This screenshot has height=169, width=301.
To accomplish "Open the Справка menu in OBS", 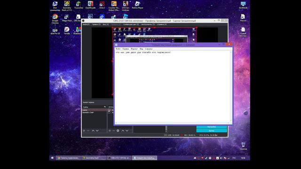I will [162, 24].
